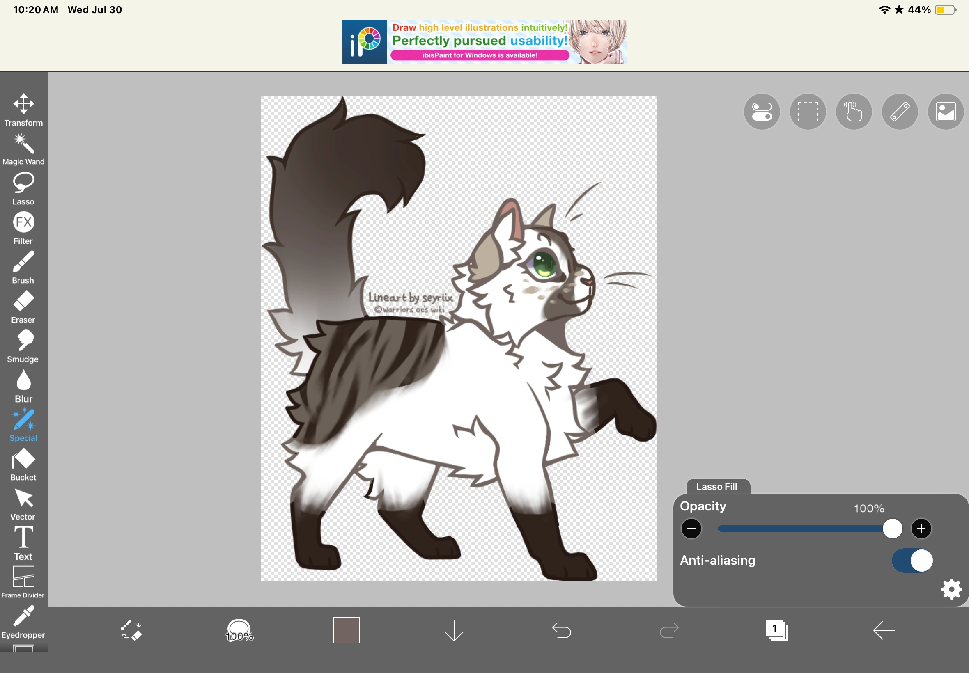
Task: Select the Bucket fill tool
Action: 24,464
